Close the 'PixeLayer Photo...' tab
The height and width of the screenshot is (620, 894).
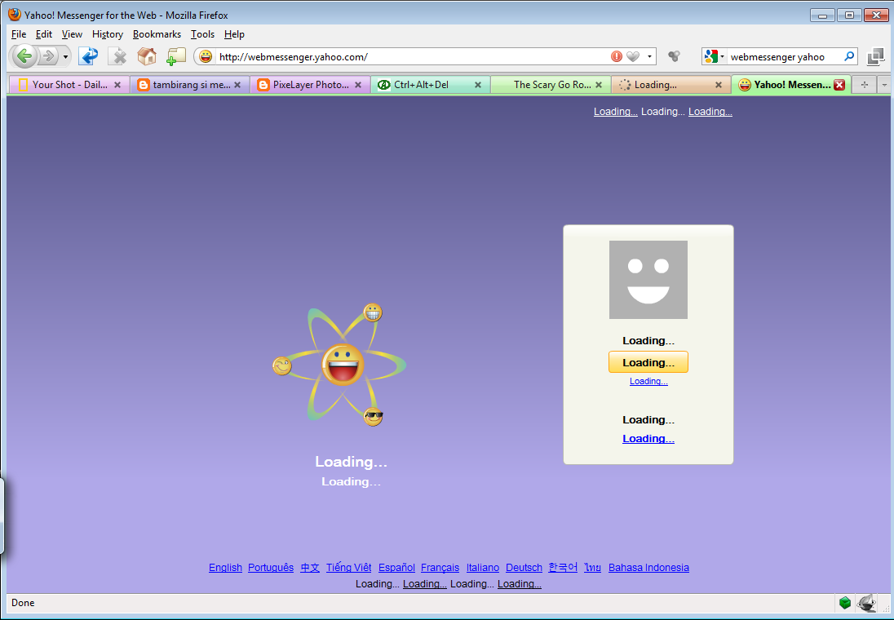point(358,84)
